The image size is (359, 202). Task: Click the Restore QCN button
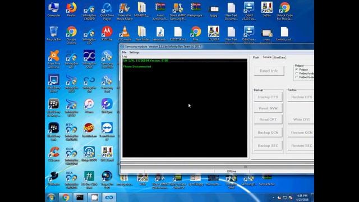point(301,132)
